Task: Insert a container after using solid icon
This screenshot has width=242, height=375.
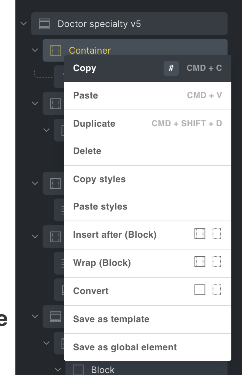Action: pos(200,234)
